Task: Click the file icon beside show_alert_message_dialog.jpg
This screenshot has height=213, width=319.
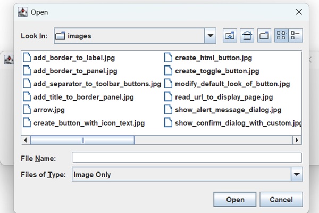Action: click(x=168, y=110)
